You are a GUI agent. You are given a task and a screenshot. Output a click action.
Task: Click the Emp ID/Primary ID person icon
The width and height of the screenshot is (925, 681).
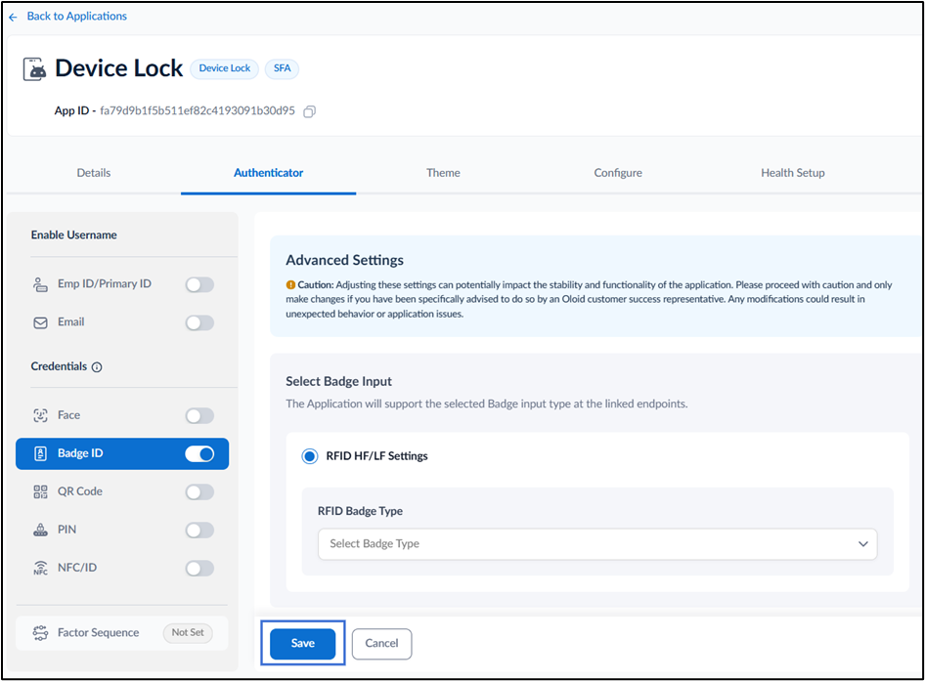pyautogui.click(x=40, y=284)
